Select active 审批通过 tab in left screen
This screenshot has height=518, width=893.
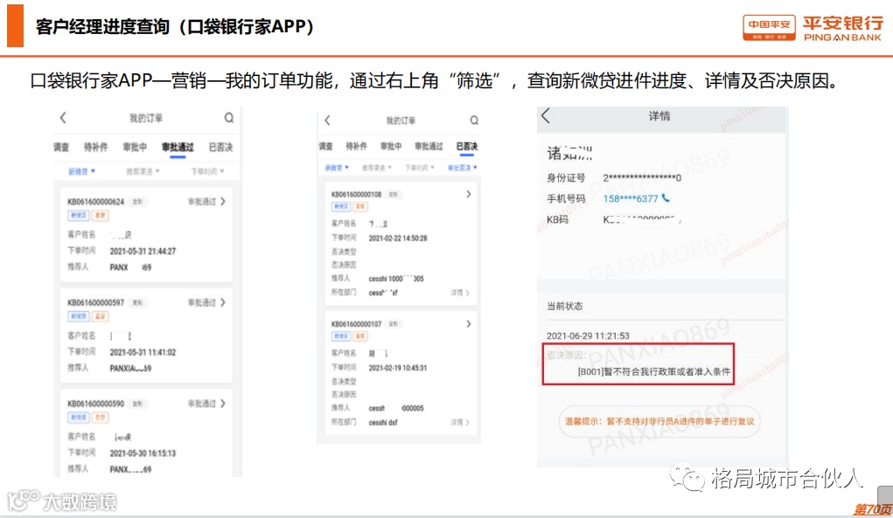click(178, 148)
